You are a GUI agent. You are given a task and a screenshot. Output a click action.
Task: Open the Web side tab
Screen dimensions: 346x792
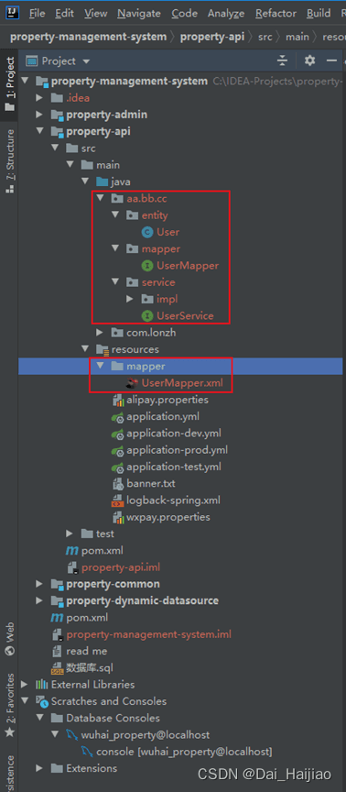coord(9,638)
